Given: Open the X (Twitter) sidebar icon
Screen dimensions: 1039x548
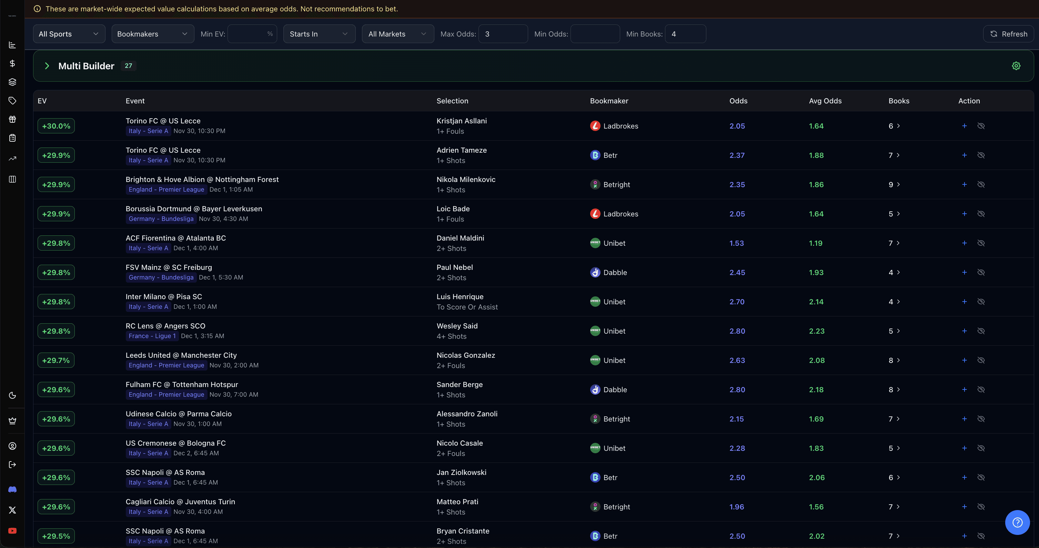Looking at the screenshot, I should point(12,510).
